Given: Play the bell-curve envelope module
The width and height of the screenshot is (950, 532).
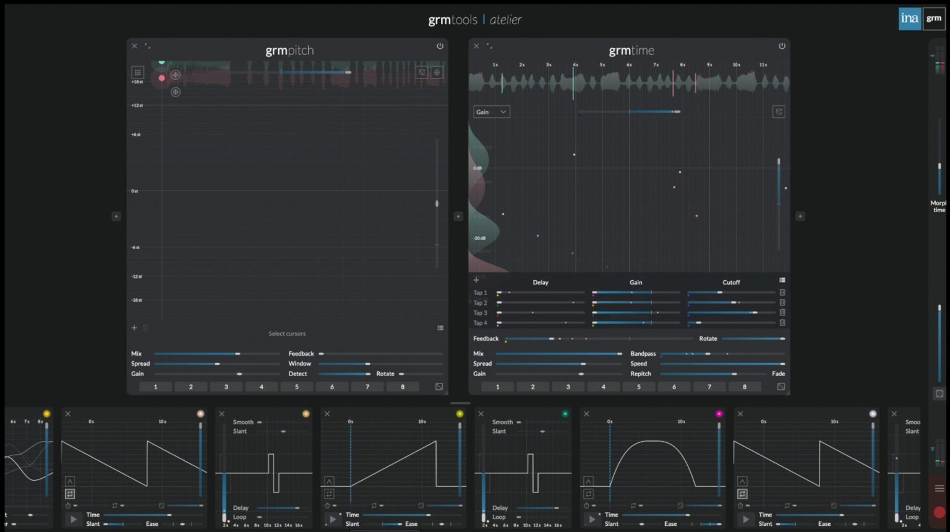Looking at the screenshot, I should point(592,520).
